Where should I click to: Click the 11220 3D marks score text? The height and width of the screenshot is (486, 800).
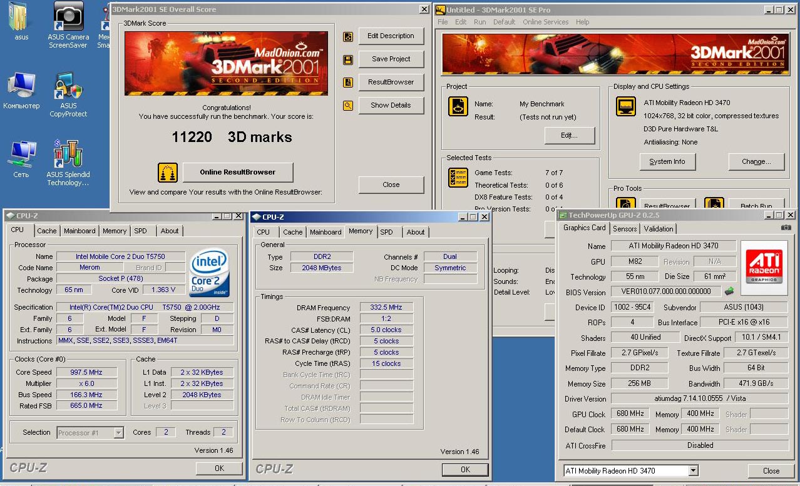coord(232,137)
